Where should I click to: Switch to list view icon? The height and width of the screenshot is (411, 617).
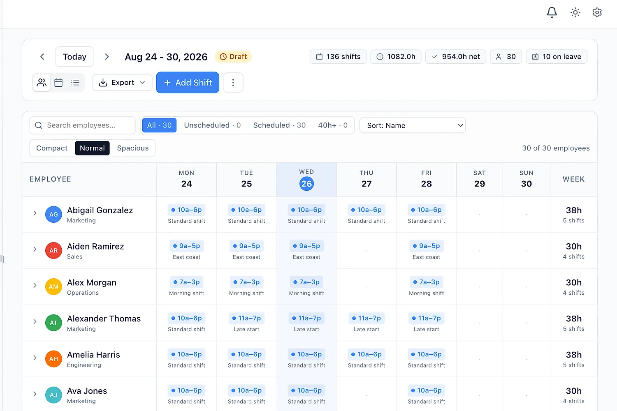(75, 83)
